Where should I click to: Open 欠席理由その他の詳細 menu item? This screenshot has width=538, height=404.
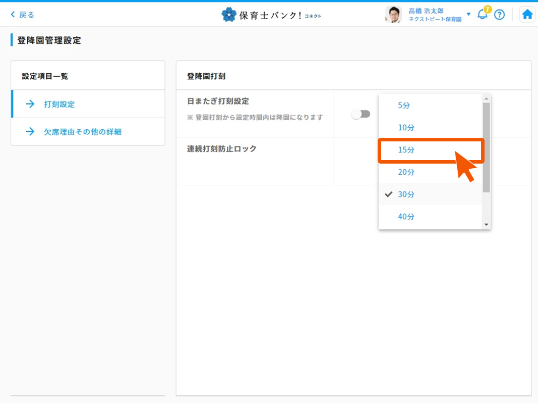[83, 132]
